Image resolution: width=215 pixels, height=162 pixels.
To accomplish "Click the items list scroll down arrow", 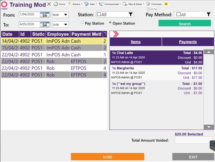I will [x=209, y=127].
